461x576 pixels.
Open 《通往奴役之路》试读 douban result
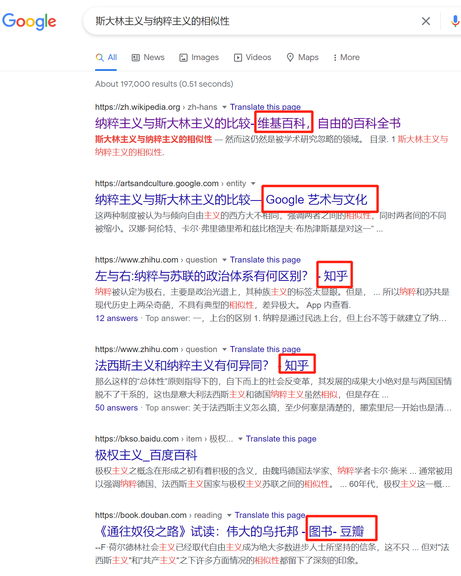point(230,531)
